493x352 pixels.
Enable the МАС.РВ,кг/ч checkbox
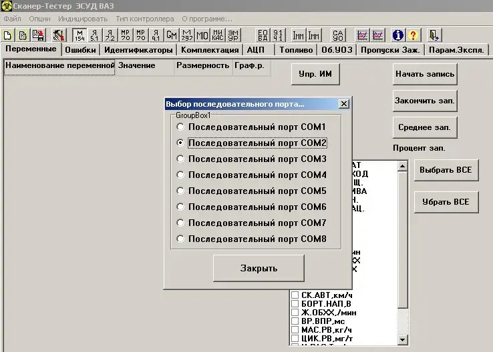point(295,330)
